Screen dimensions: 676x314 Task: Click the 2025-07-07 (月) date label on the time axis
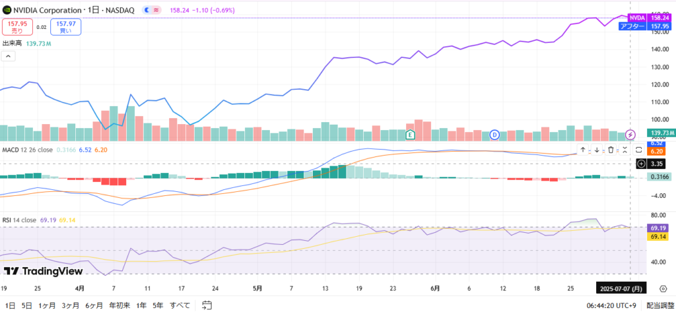pyautogui.click(x=620, y=288)
